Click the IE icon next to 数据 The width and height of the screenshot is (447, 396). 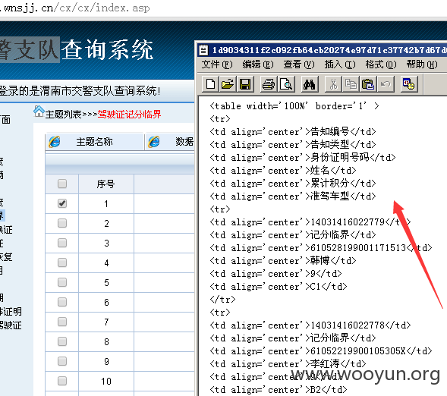(x=154, y=142)
